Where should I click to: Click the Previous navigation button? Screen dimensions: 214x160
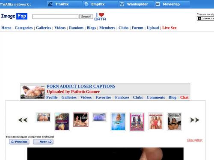tap(19, 142)
